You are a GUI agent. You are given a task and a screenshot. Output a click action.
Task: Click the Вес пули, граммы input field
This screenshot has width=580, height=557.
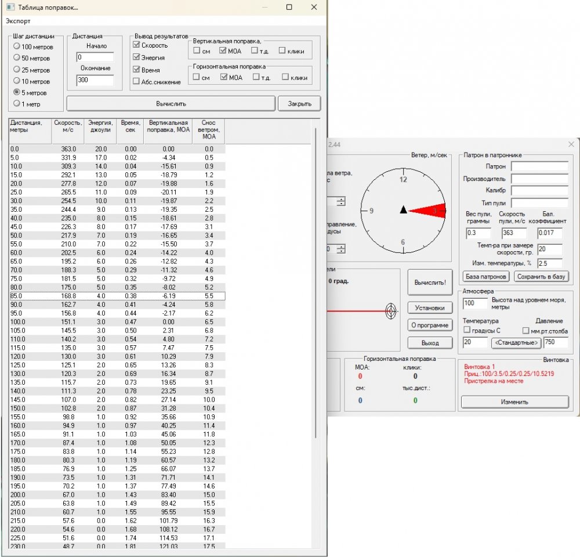[x=478, y=233]
